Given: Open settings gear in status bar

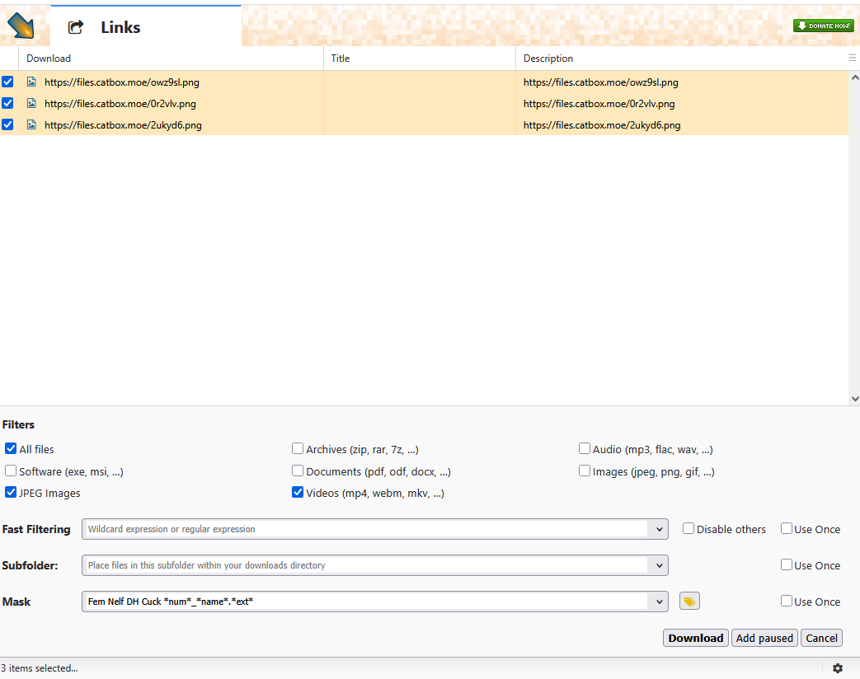Looking at the screenshot, I should [838, 668].
